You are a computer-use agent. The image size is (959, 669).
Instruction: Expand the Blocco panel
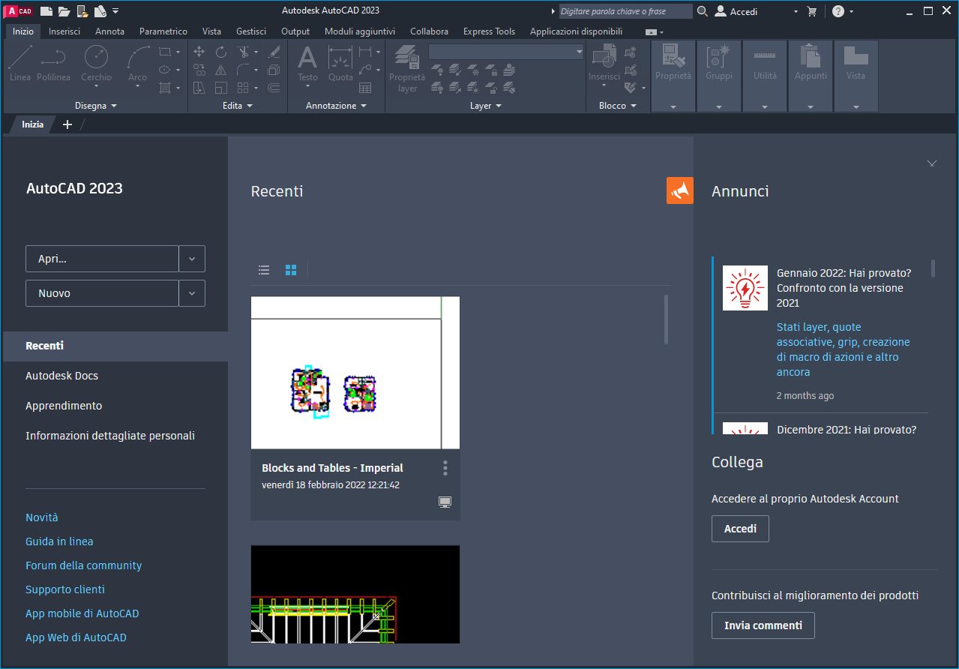click(618, 106)
